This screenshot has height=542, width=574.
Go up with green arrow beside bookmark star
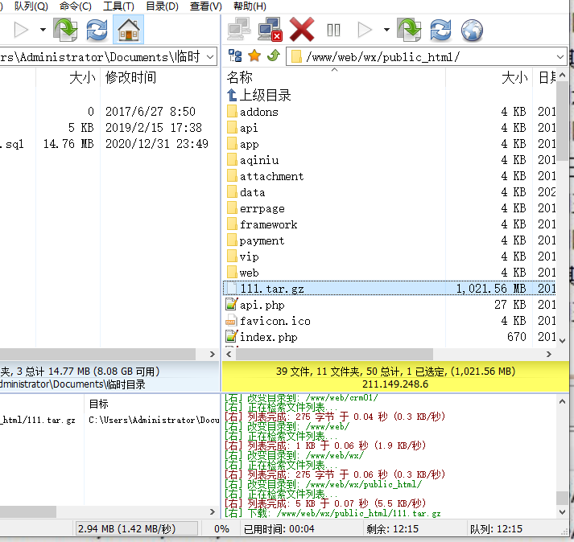(x=273, y=56)
